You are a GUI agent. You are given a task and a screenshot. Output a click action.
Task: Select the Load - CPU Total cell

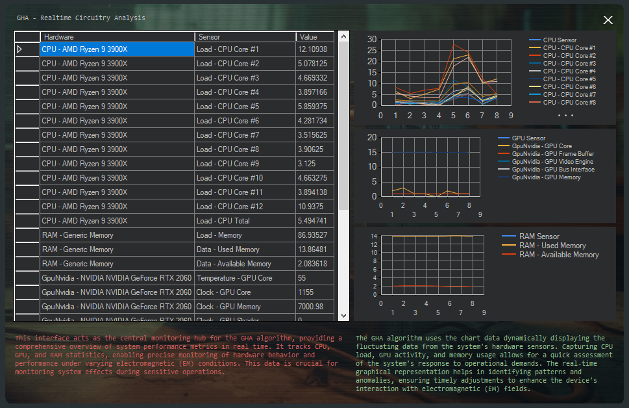pyautogui.click(x=245, y=221)
